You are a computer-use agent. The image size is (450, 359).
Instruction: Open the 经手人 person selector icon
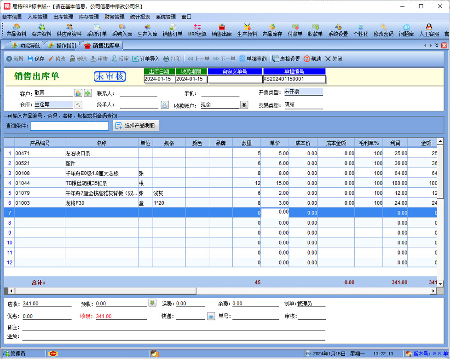point(164,105)
